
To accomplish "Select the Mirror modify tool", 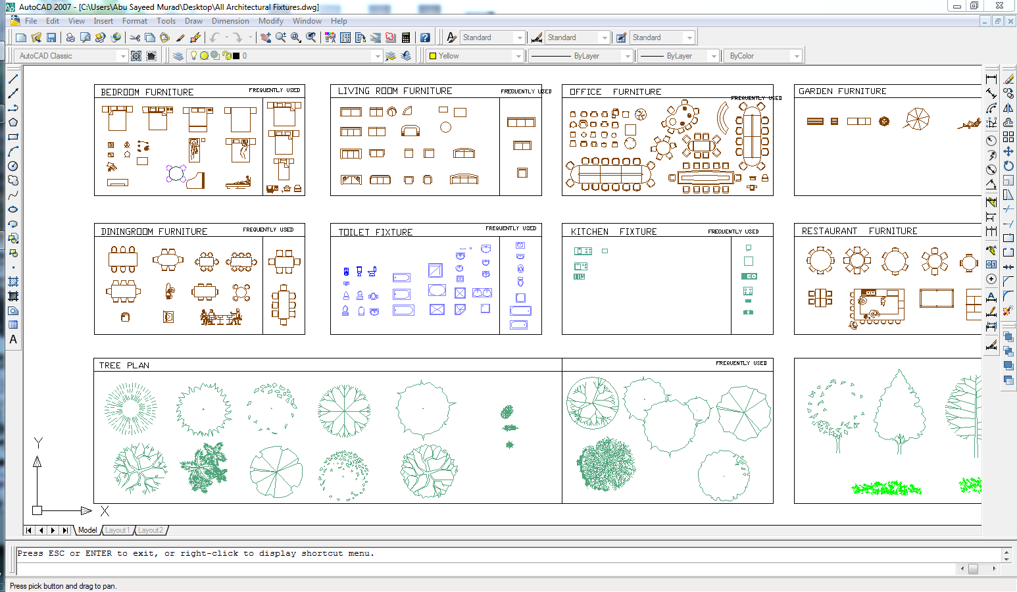I will click(x=1008, y=108).
